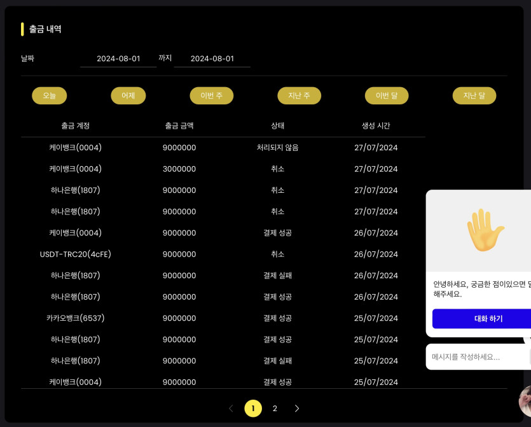Select 결제 성공 in the 카카오뱅크 row
The image size is (531, 427).
coord(278,318)
